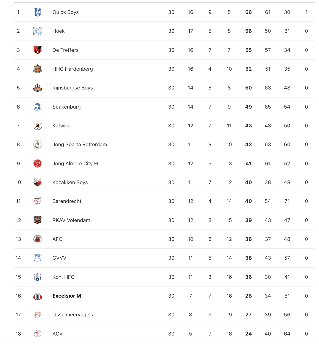
Task: Open the Jong Sparta Rotterdam team link
Action: click(x=79, y=144)
